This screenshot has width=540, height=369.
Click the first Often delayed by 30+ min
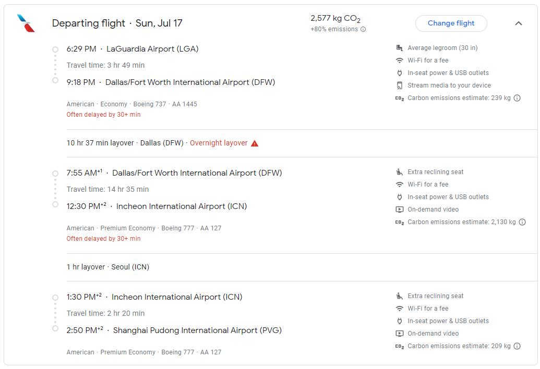103,115
